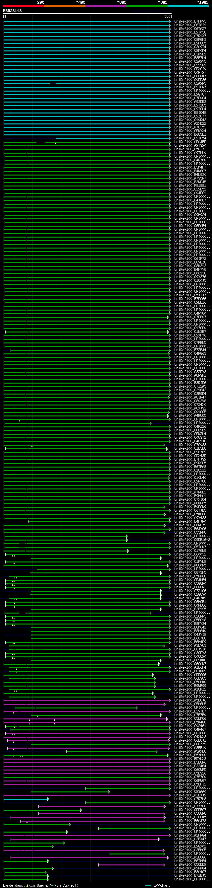
Task: Click the white BB923143 query sequence bar
Action: pos(87,14)
